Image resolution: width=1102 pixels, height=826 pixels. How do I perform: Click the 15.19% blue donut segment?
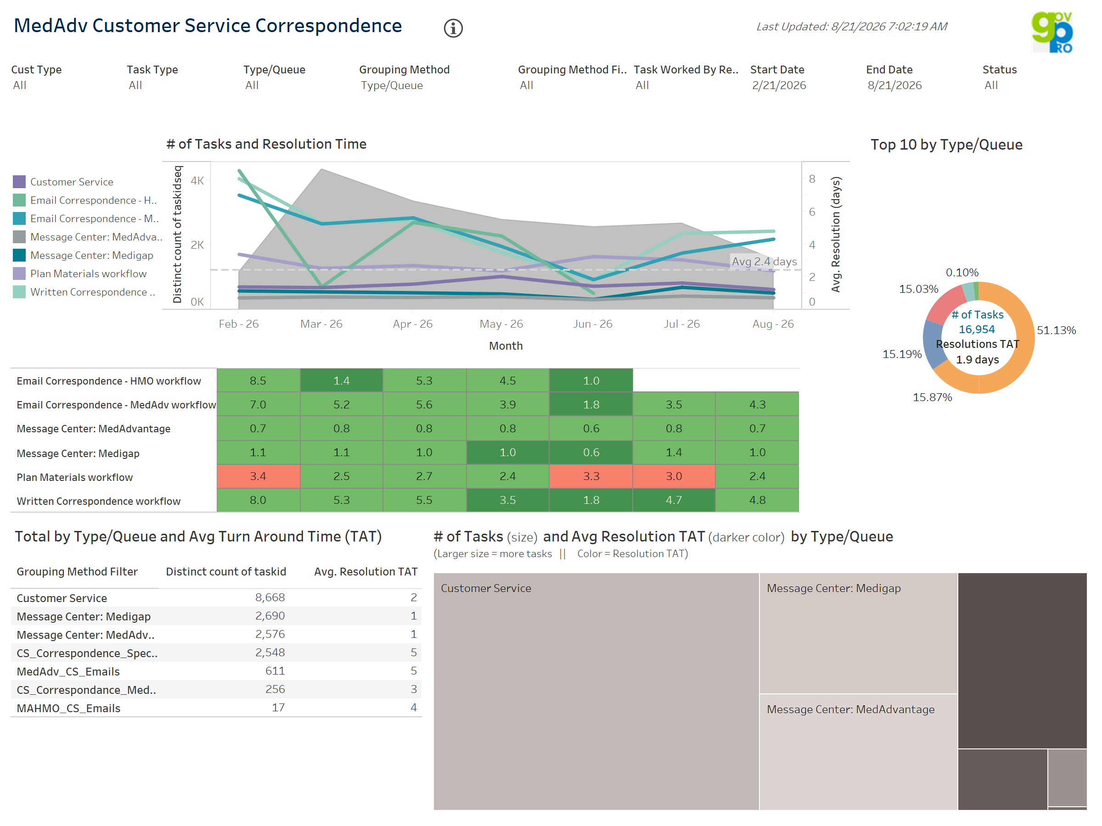(x=933, y=344)
